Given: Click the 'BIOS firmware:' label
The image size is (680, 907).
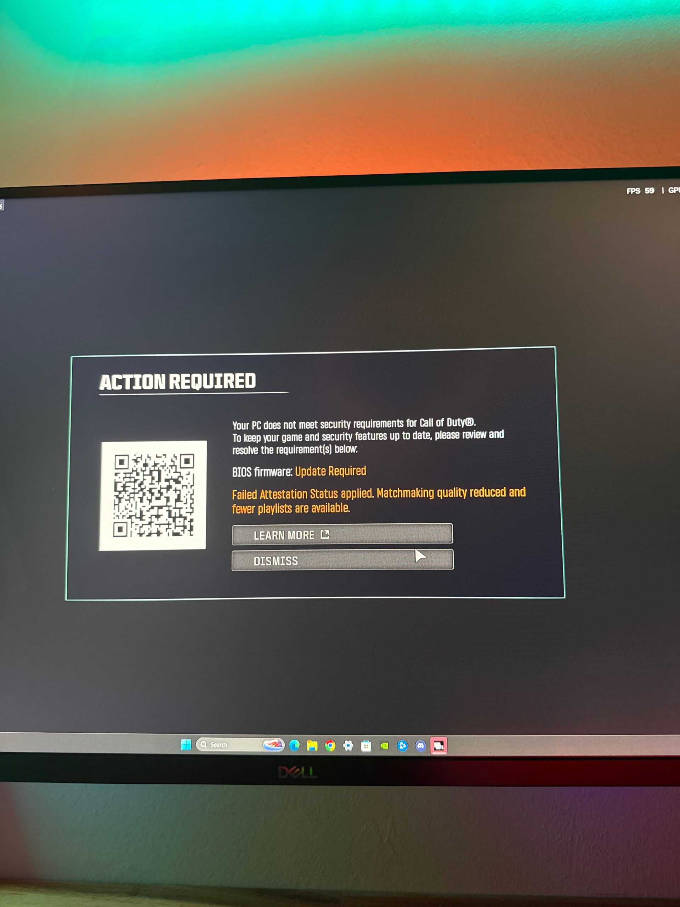Looking at the screenshot, I should click(x=262, y=472).
